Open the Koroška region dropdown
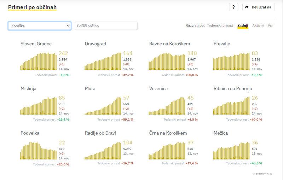This screenshot has width=283, height=180. [x=39, y=26]
